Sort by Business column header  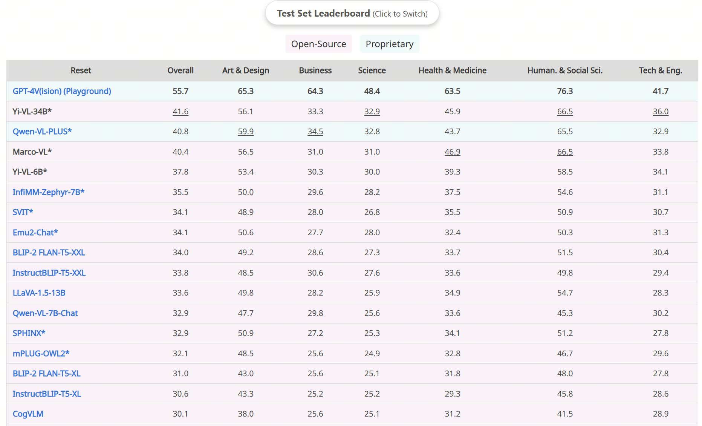[x=315, y=70]
